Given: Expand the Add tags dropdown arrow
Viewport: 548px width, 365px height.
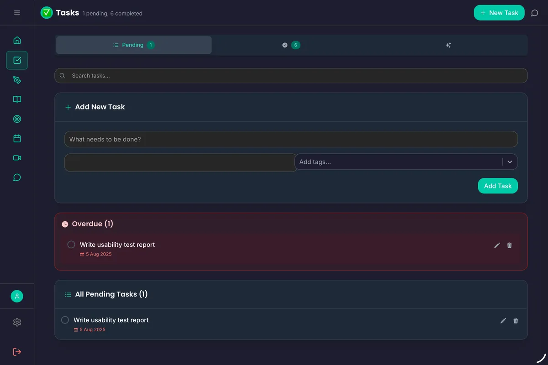Looking at the screenshot, I should tap(510, 162).
